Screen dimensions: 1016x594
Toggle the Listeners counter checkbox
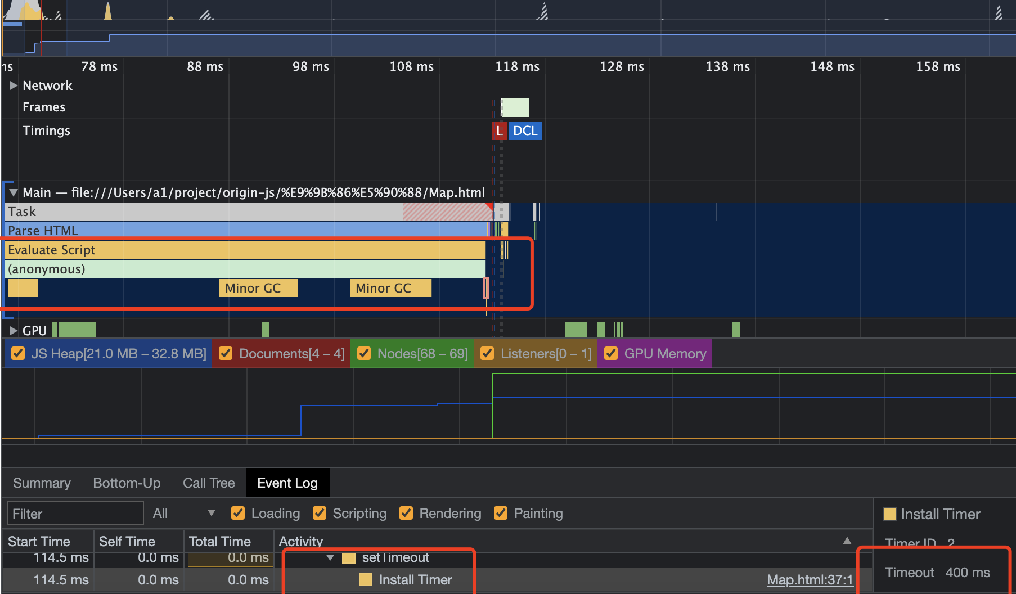(x=487, y=353)
